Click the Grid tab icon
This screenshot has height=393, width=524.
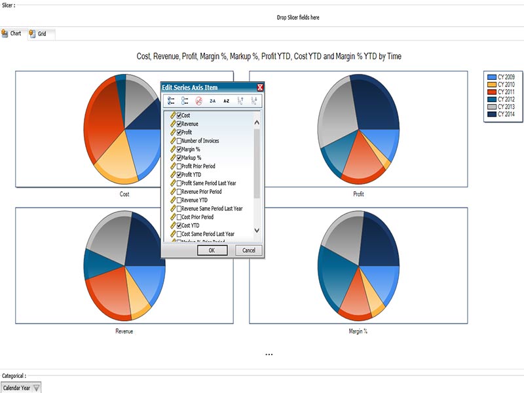pyautogui.click(x=32, y=34)
